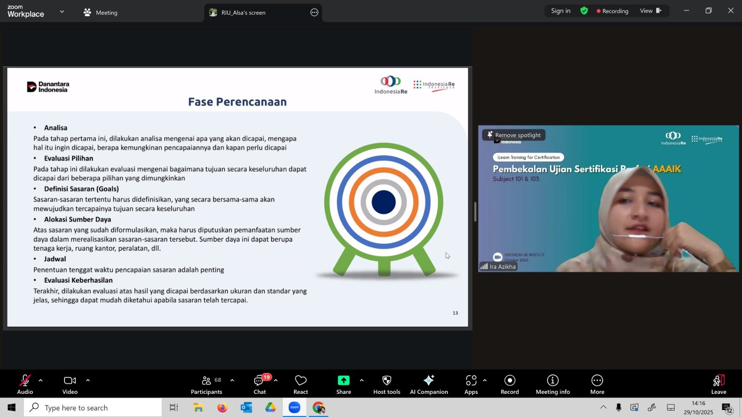Open the Chat panel with 19 unread
This screenshot has width=742, height=417.
(x=259, y=384)
